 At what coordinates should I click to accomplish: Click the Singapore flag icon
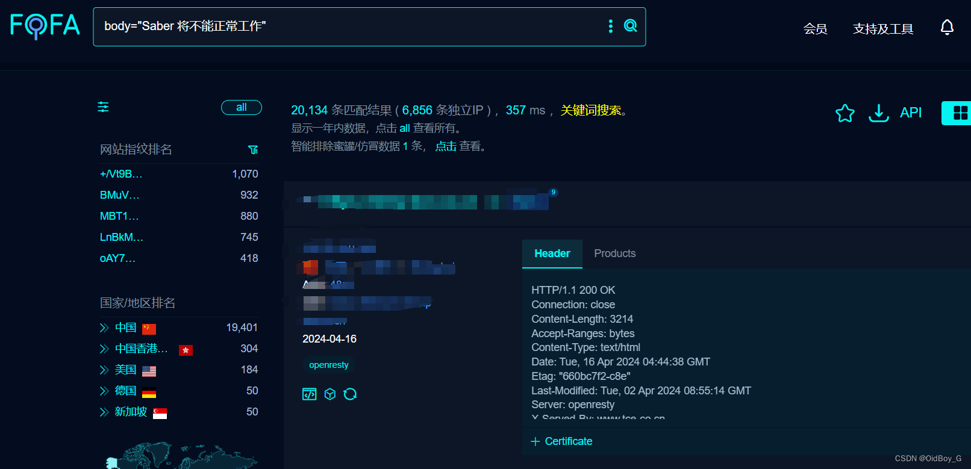160,413
